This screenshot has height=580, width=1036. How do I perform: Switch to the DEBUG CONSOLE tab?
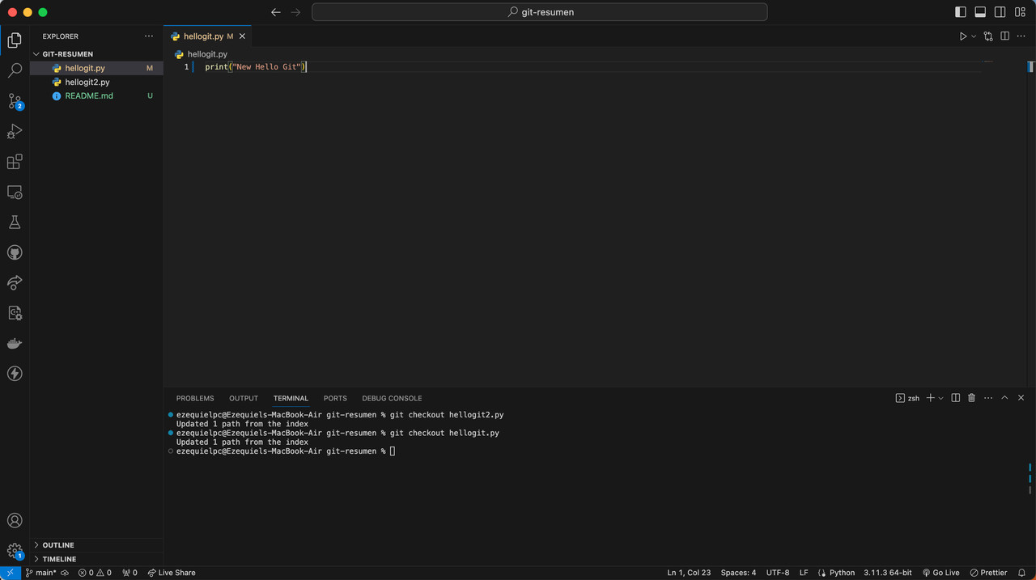[x=392, y=398]
